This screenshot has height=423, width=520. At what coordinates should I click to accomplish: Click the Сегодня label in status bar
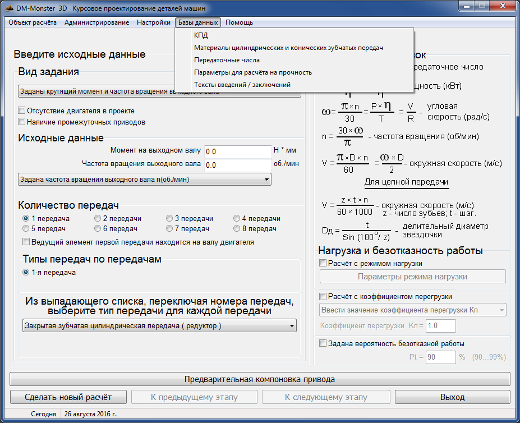pos(43,413)
